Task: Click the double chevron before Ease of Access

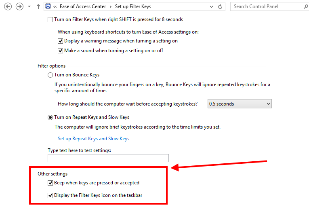Action: pyautogui.click(x=55, y=6)
